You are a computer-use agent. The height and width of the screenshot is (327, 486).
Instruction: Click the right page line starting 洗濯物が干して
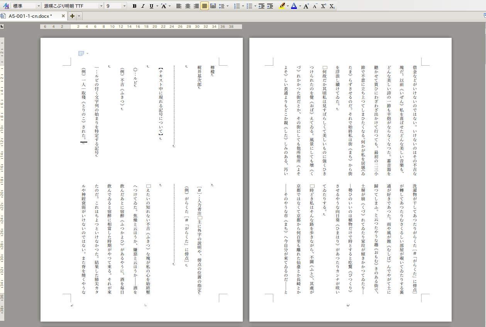pos(415,240)
